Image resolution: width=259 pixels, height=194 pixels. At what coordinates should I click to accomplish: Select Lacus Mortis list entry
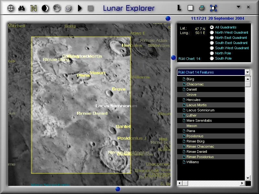[211, 105]
